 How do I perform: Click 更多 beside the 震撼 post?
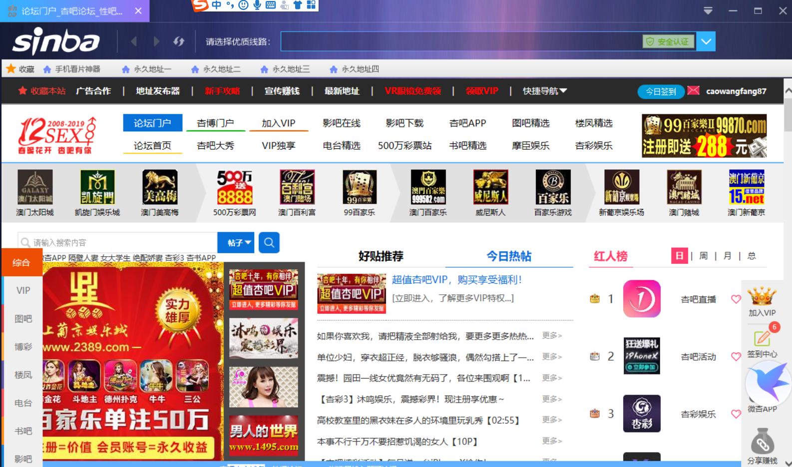pos(552,378)
